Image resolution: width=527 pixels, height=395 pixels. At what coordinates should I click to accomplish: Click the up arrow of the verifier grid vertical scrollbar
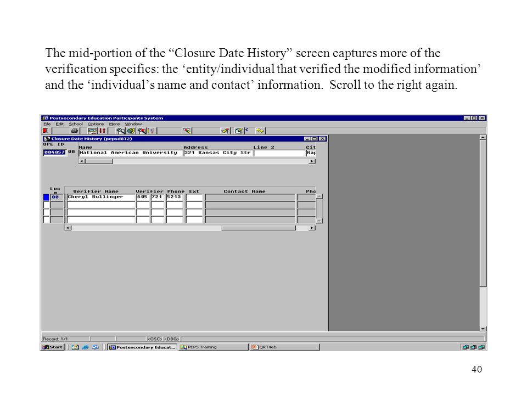(319, 196)
